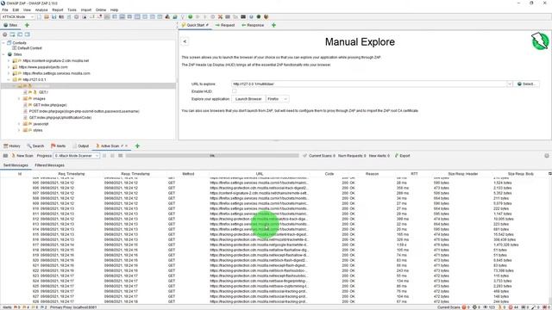The height and width of the screenshot is (310, 552).
Task: Click the New Session toolbar icon
Action: click(39, 16)
